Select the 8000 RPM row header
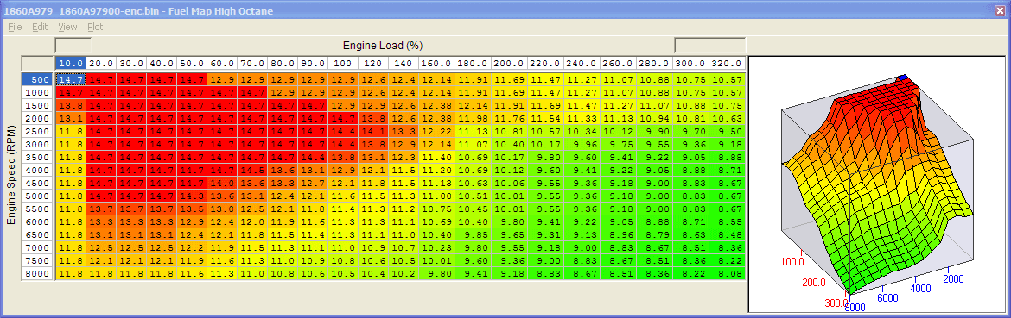 pos(37,274)
